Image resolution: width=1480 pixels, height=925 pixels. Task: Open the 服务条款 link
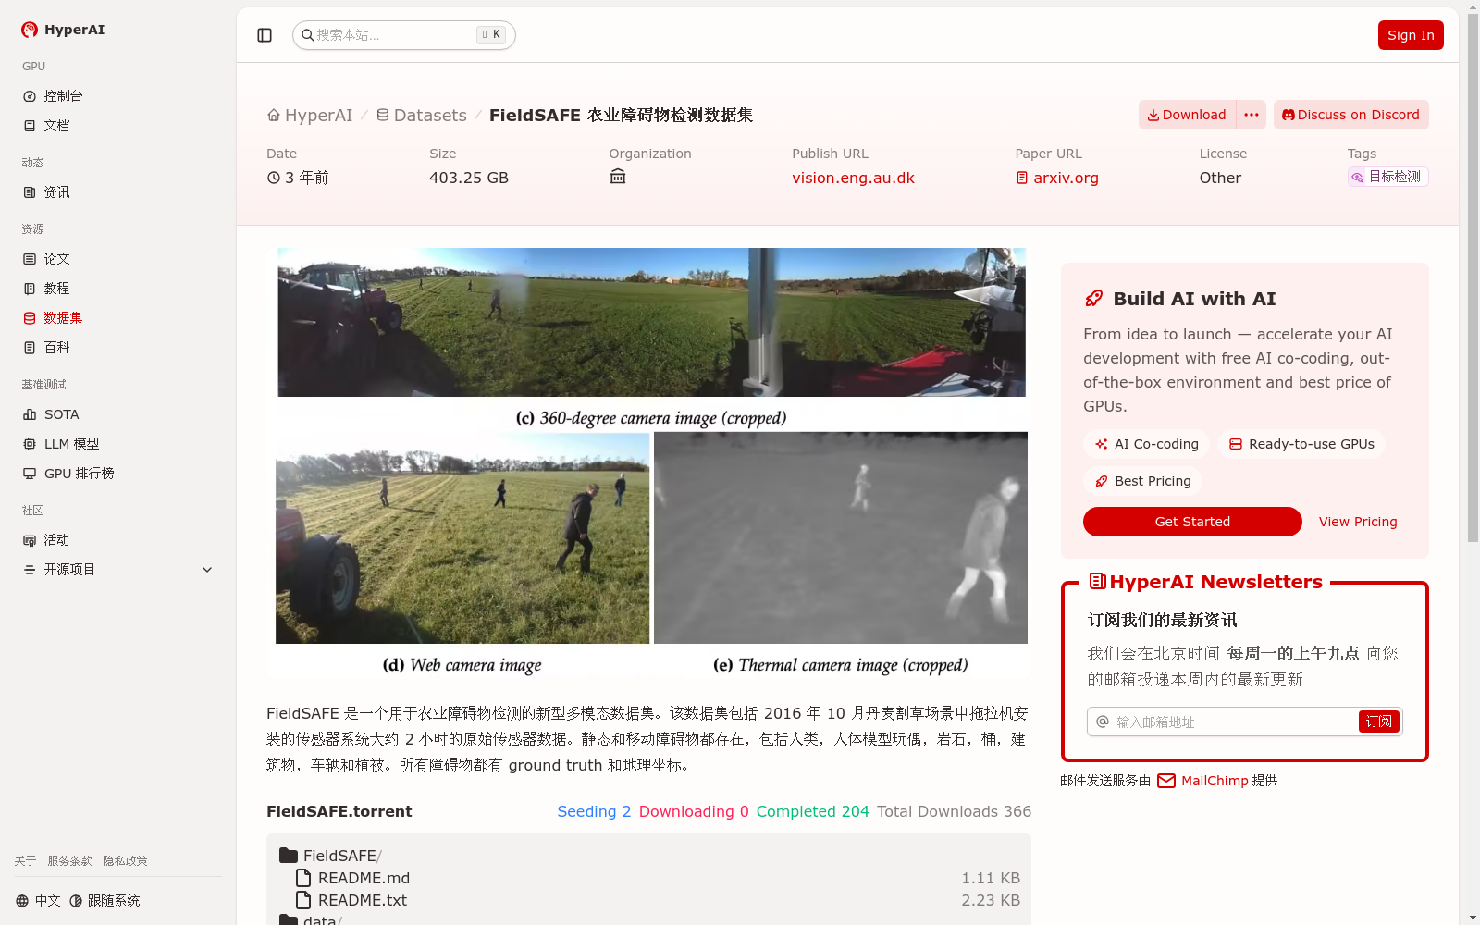[69, 861]
